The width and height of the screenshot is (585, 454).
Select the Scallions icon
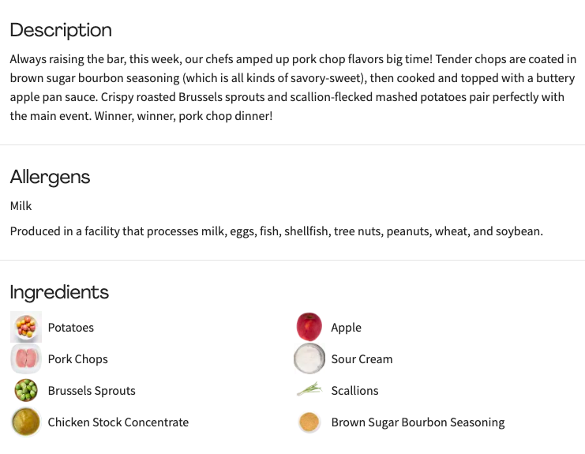point(309,390)
